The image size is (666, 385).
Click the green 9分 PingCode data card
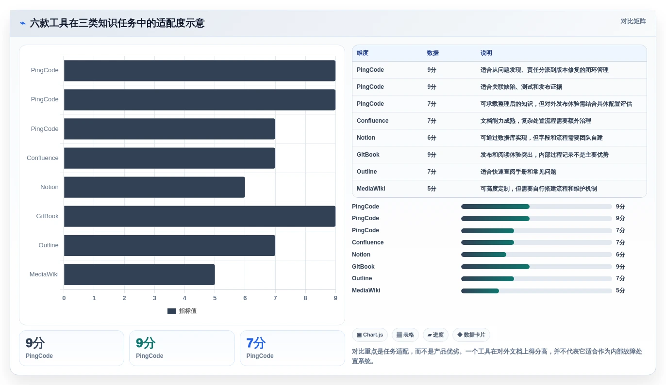[x=182, y=348]
